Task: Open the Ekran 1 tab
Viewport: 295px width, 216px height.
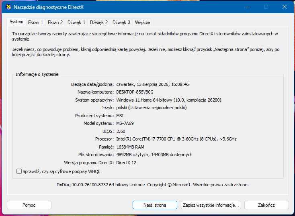Action: pyautogui.click(x=35, y=22)
